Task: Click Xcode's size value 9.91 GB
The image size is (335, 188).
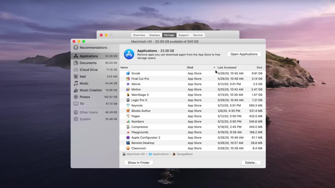Action: (257, 73)
